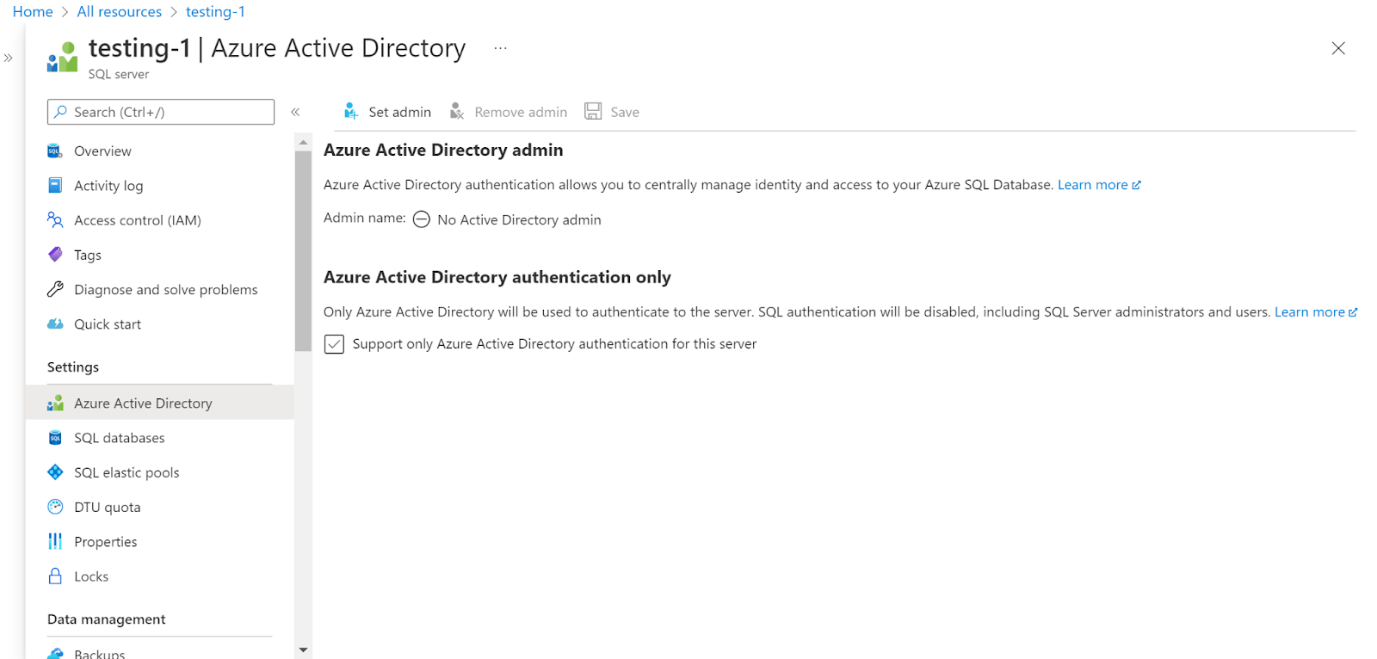The height and width of the screenshot is (659, 1377).
Task: Click the DTU quota gauge icon
Action: click(55, 508)
